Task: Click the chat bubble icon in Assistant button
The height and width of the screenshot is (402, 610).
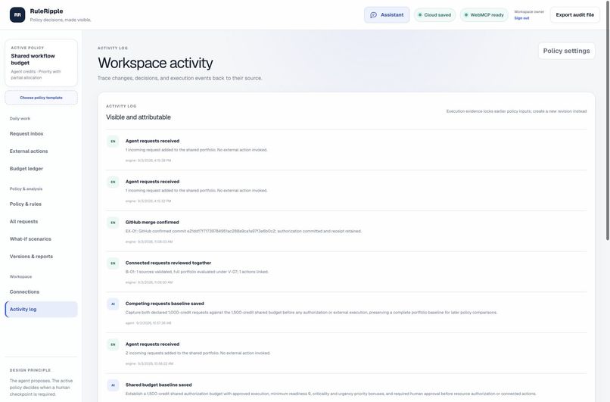Action: tap(373, 15)
